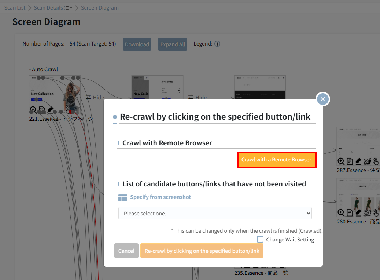Enable the Change Wait Setting checkbox
The width and height of the screenshot is (380, 280).
(x=260, y=239)
